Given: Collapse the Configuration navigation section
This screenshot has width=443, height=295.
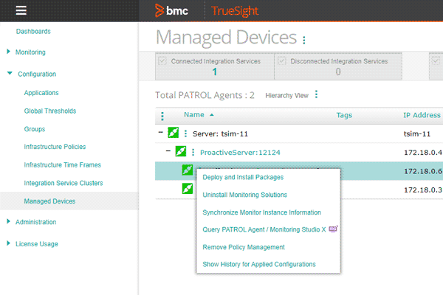Looking at the screenshot, I should click(10, 73).
